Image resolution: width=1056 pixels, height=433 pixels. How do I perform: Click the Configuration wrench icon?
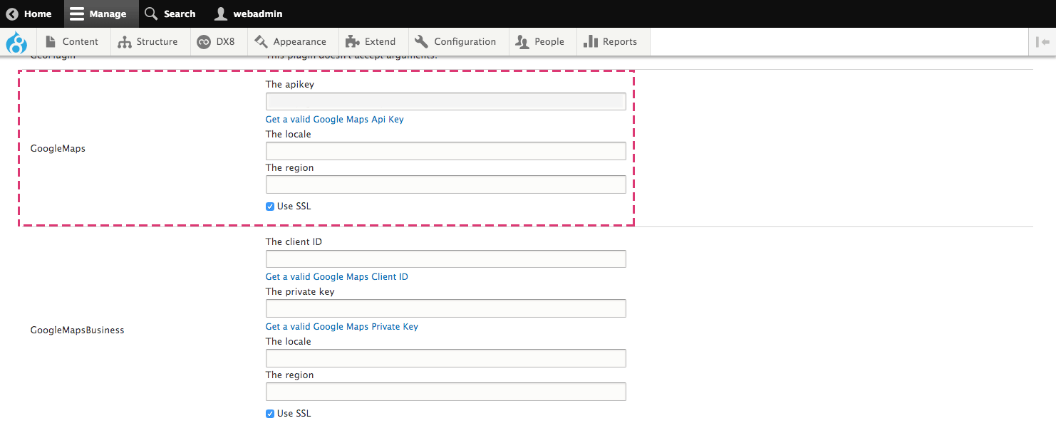pos(422,42)
